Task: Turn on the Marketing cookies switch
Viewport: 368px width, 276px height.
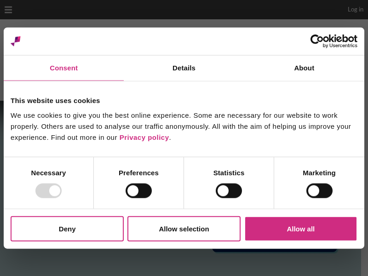Action: [319, 191]
